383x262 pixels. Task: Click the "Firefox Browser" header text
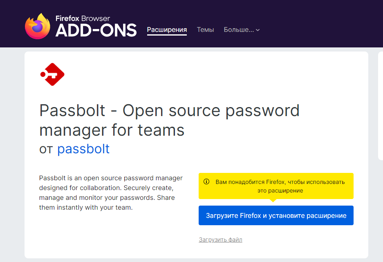pos(83,18)
